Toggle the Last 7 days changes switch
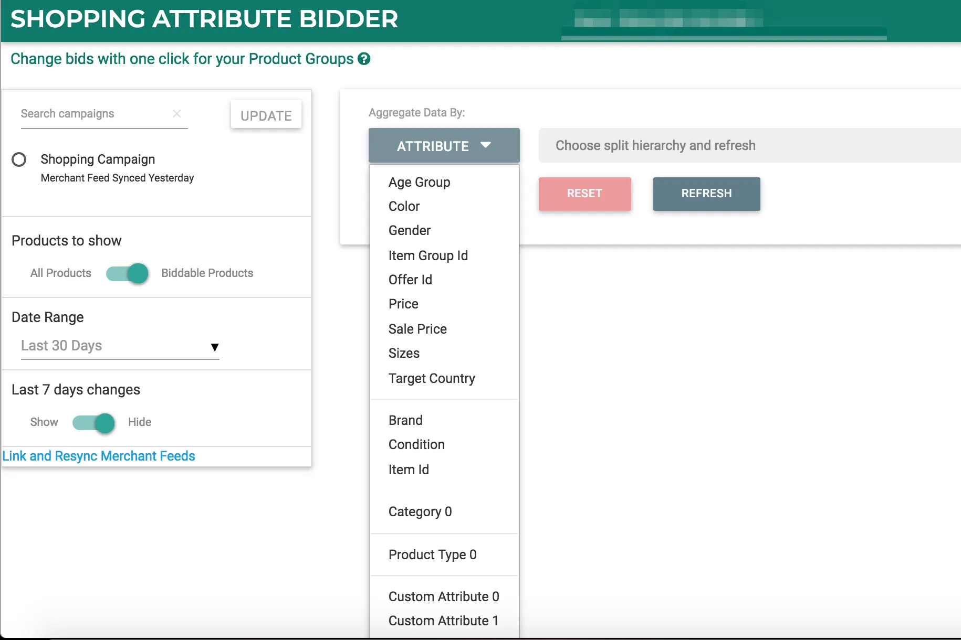961x640 pixels. (94, 423)
